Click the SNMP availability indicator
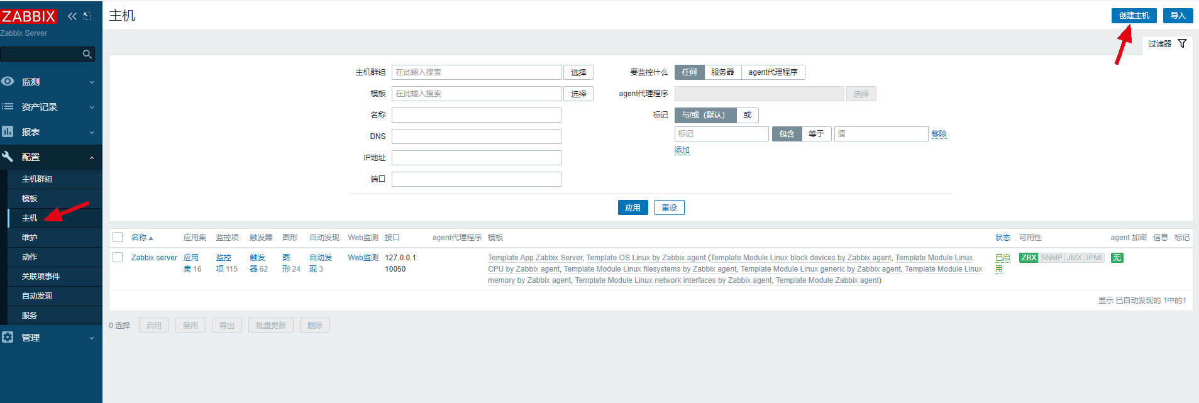The height and width of the screenshot is (403, 1199). click(1051, 258)
